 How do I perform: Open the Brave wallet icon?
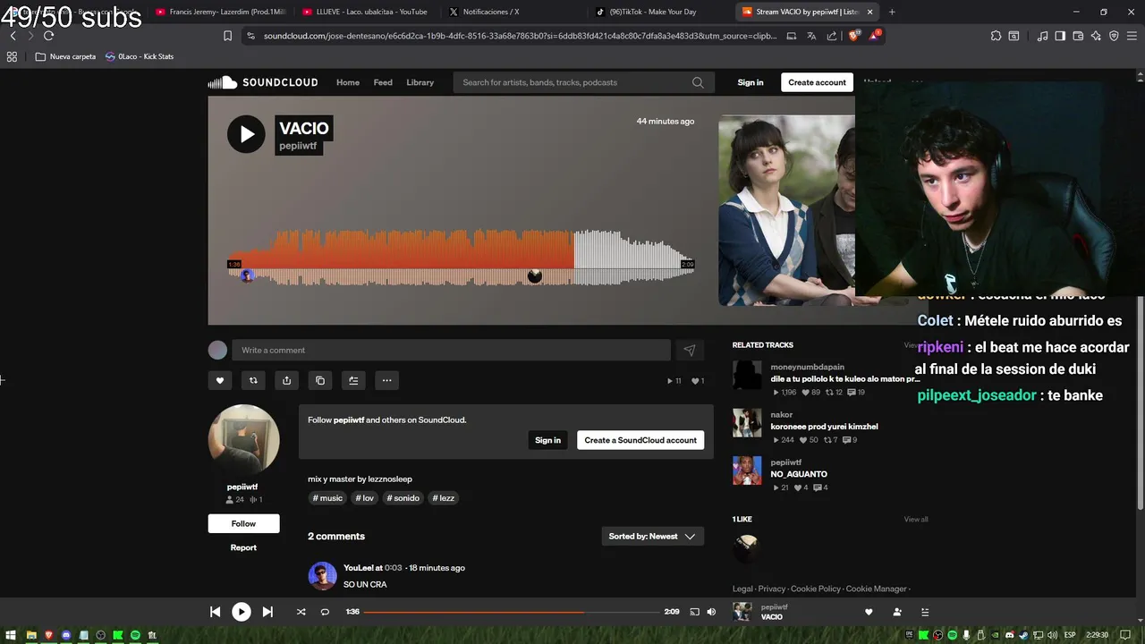point(1078,36)
